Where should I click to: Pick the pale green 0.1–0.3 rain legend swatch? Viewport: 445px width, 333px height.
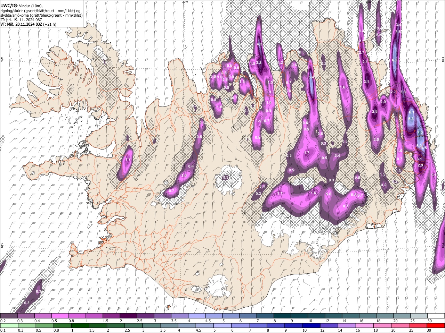coord(9,325)
